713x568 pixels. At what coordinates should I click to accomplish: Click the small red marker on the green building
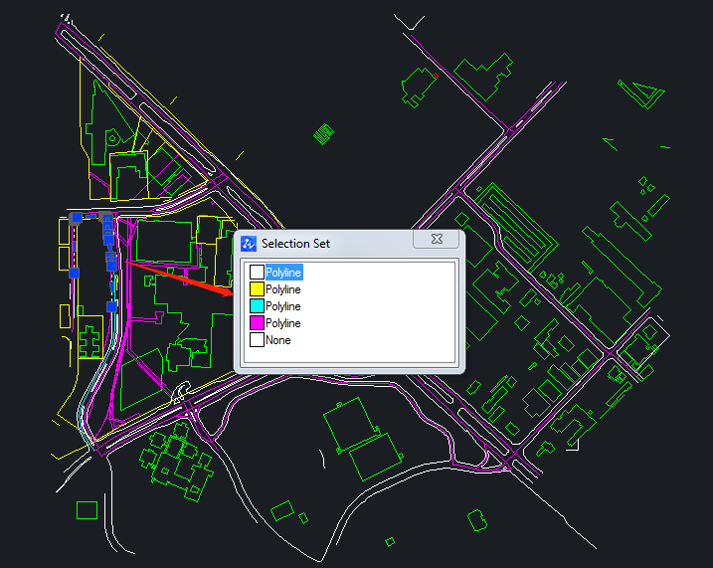[x=436, y=76]
